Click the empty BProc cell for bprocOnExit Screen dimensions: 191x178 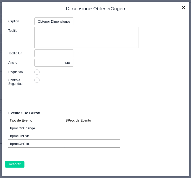(92, 136)
